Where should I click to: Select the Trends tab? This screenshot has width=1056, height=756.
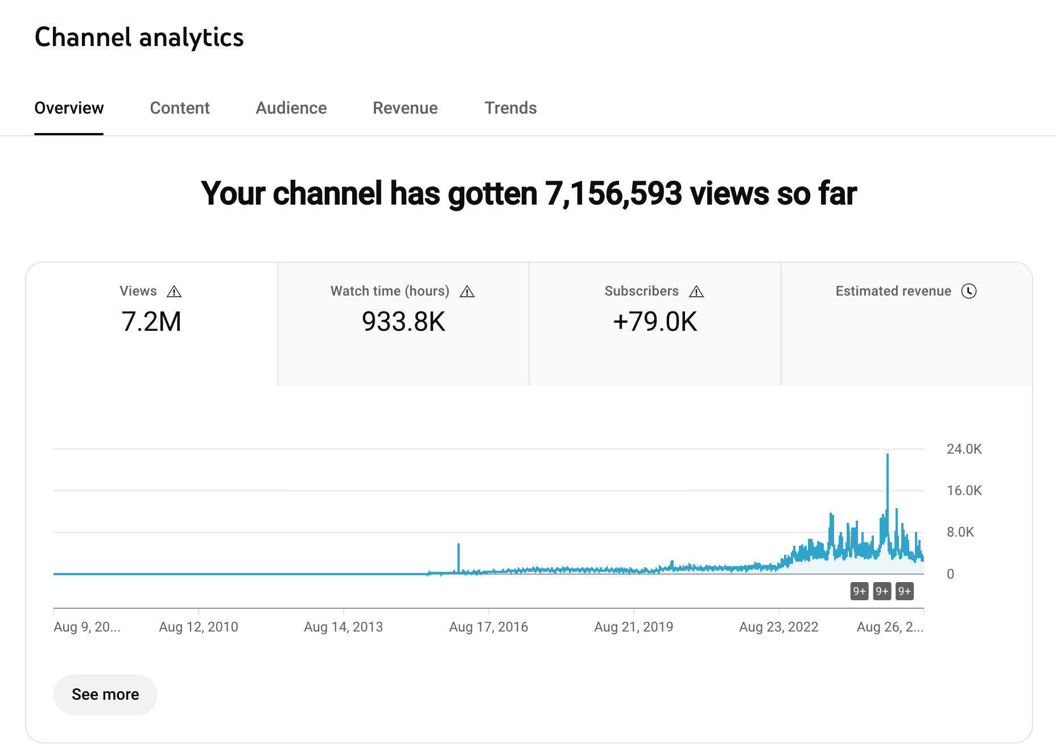510,108
